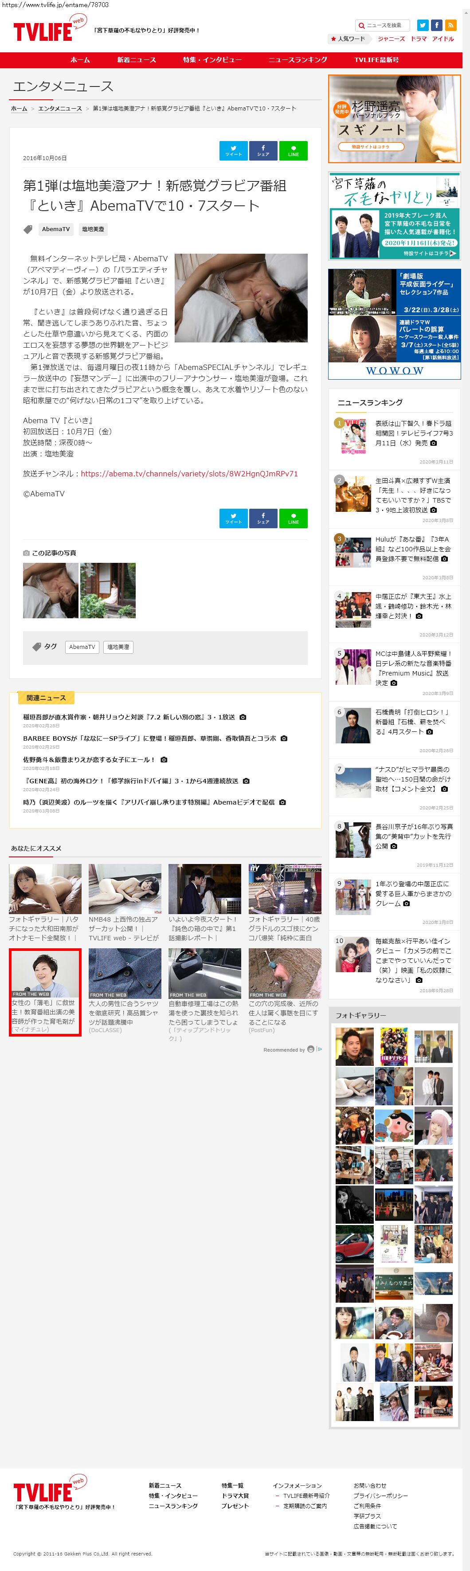Open 新着ニュース in the red navigation bar
The width and height of the screenshot is (470, 1571).
(137, 60)
